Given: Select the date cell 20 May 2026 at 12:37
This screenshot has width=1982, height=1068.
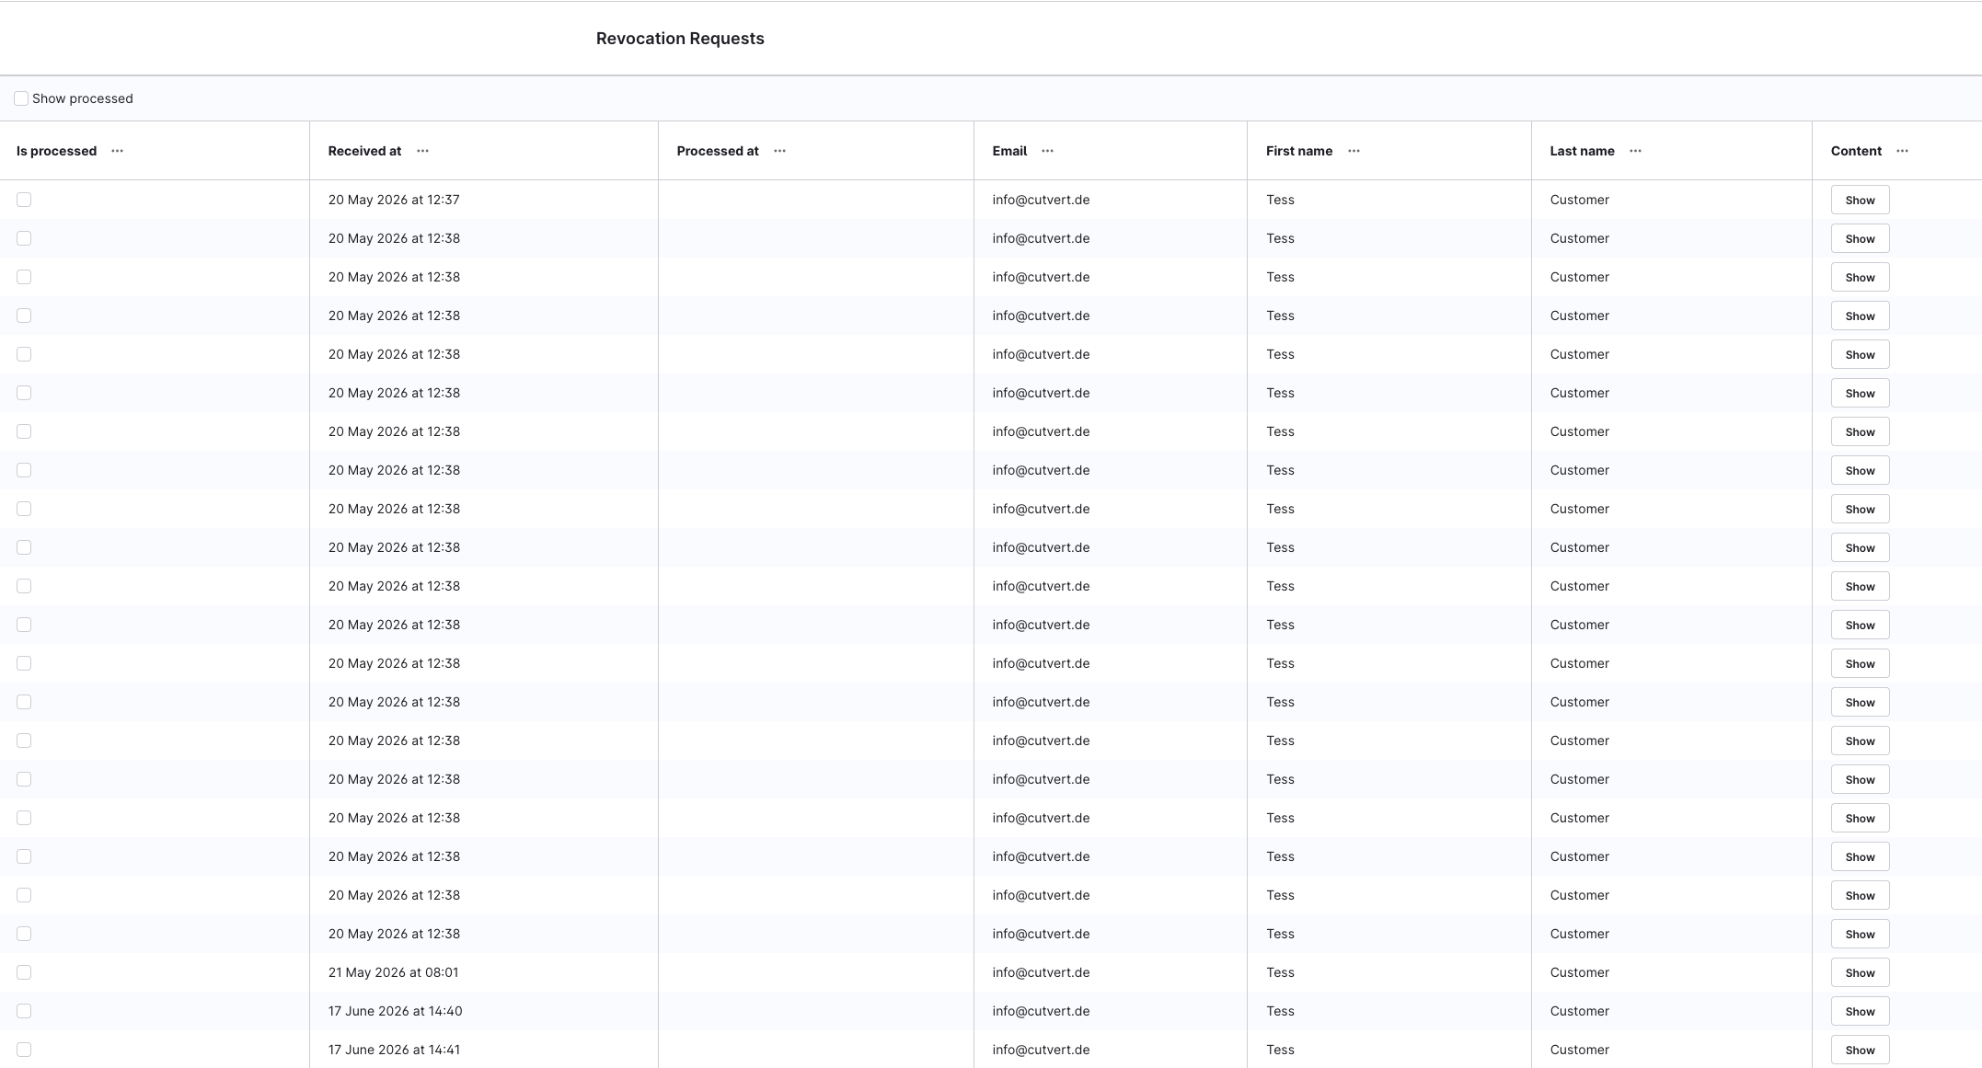Looking at the screenshot, I should coord(394,200).
